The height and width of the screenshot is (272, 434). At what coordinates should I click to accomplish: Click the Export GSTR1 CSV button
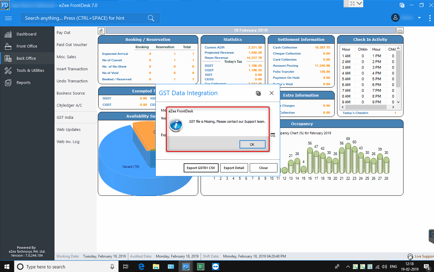201,168
